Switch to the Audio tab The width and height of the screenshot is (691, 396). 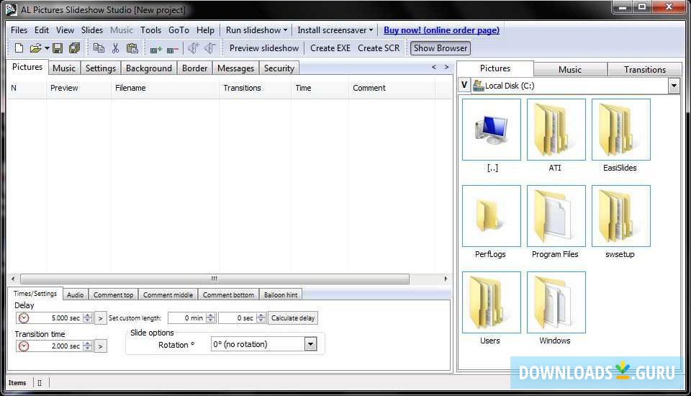coord(76,295)
